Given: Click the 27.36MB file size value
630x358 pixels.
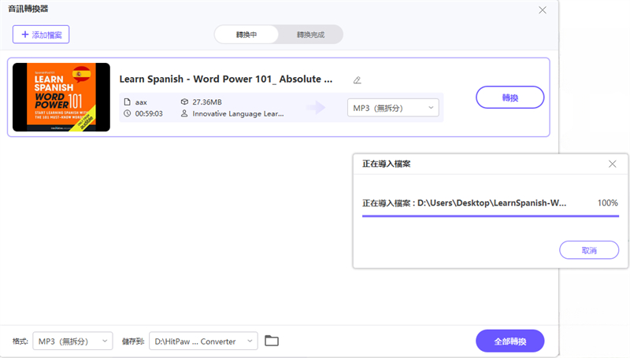Looking at the screenshot, I should [x=207, y=102].
